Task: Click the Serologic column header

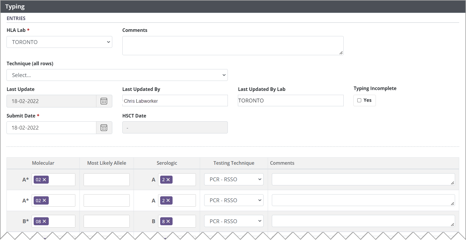Action: tap(167, 163)
